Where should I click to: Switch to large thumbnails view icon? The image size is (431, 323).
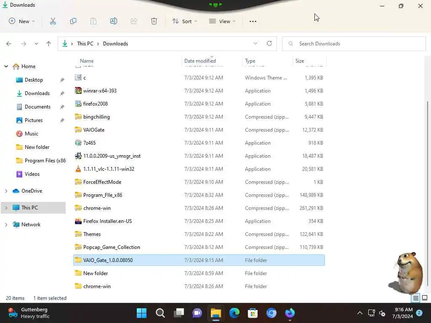[425, 298]
